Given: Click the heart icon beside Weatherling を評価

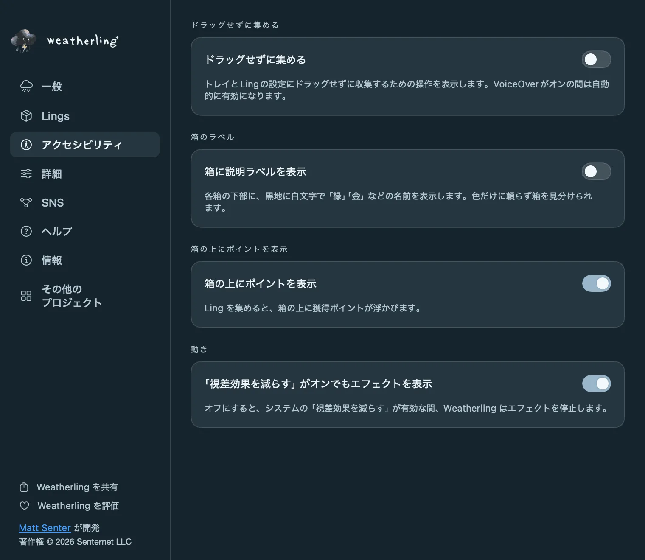Looking at the screenshot, I should (25, 506).
